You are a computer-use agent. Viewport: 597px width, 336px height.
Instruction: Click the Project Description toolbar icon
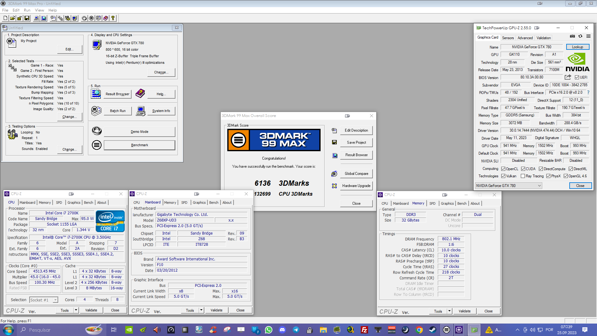53,18
